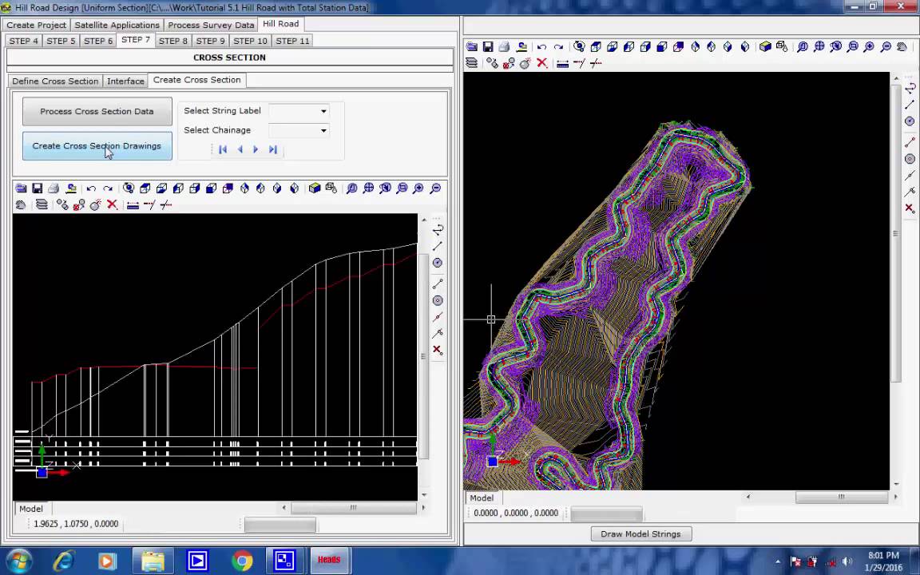
Task: Select circle tool in cross section side toolbar
Action: pos(438,263)
